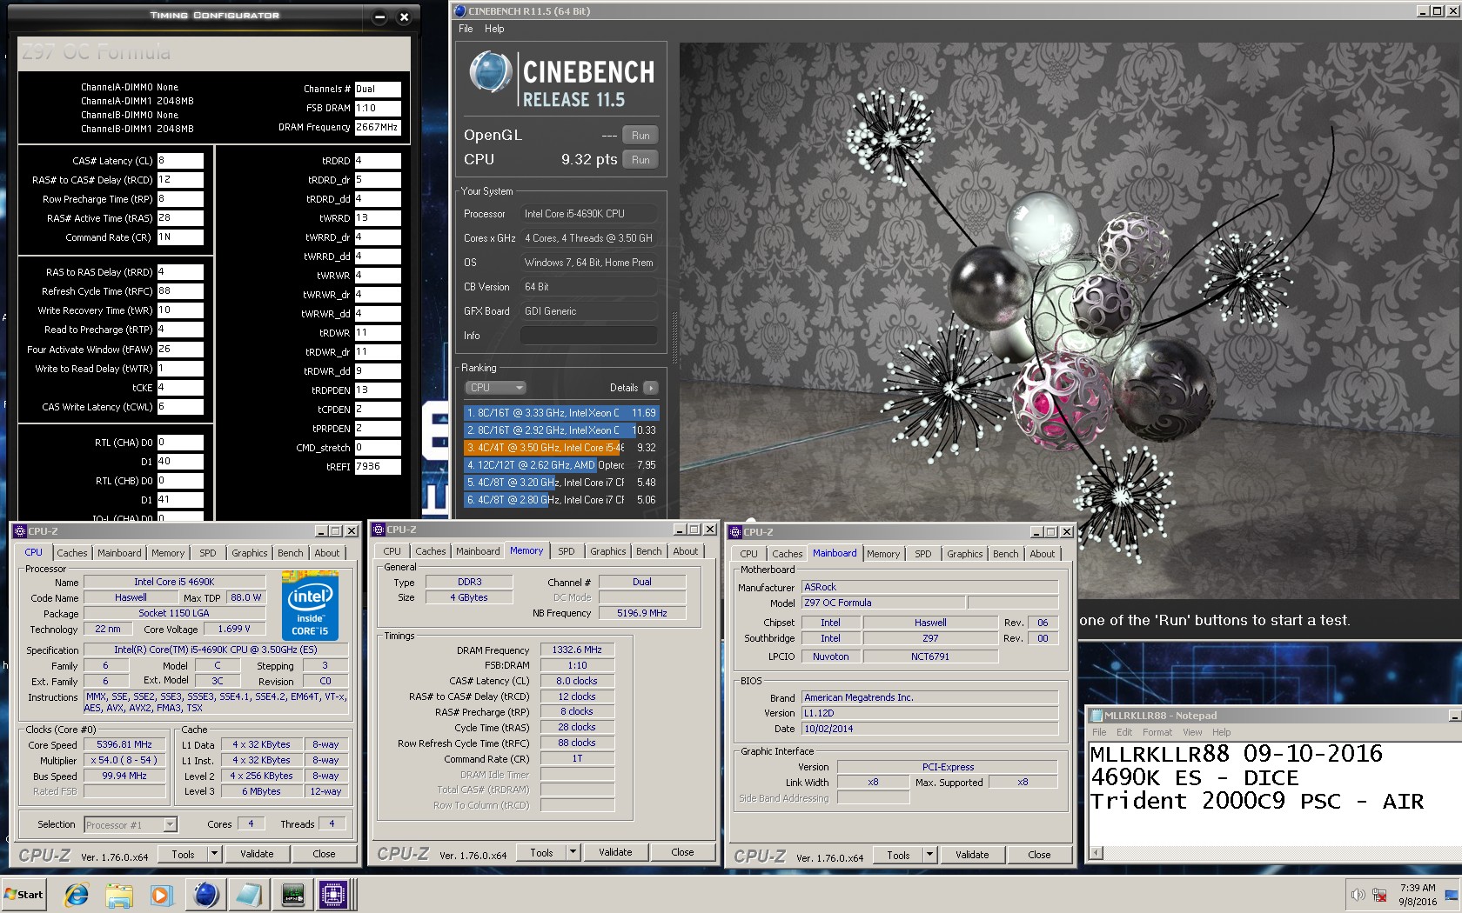This screenshot has height=913, width=1462.
Task: Select highlighted ranking row 4C/4T @ 3.50 GHz
Action: 561,448
